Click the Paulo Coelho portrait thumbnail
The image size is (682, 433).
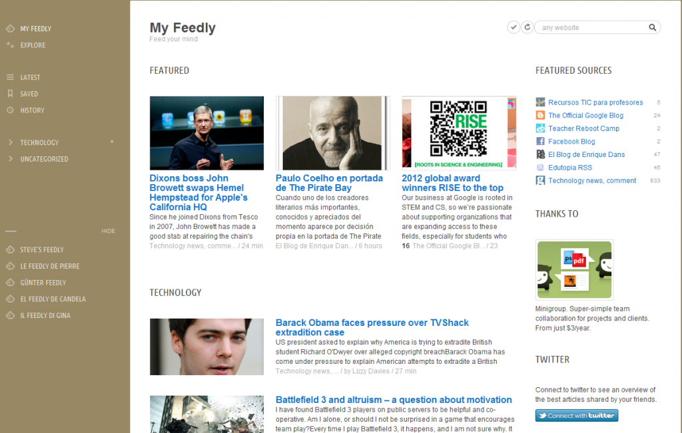click(x=333, y=133)
